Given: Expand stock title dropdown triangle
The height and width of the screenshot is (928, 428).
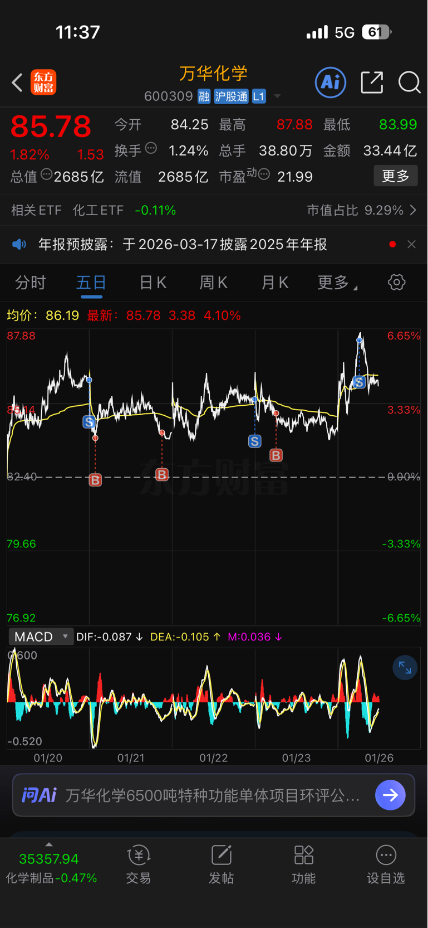Looking at the screenshot, I should pyautogui.click(x=277, y=96).
